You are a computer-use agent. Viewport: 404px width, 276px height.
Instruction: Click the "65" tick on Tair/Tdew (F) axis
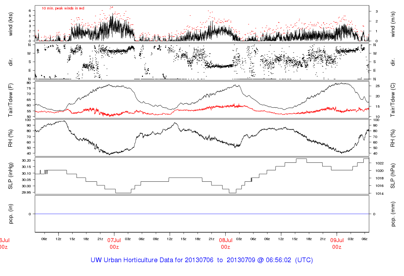click(29, 100)
